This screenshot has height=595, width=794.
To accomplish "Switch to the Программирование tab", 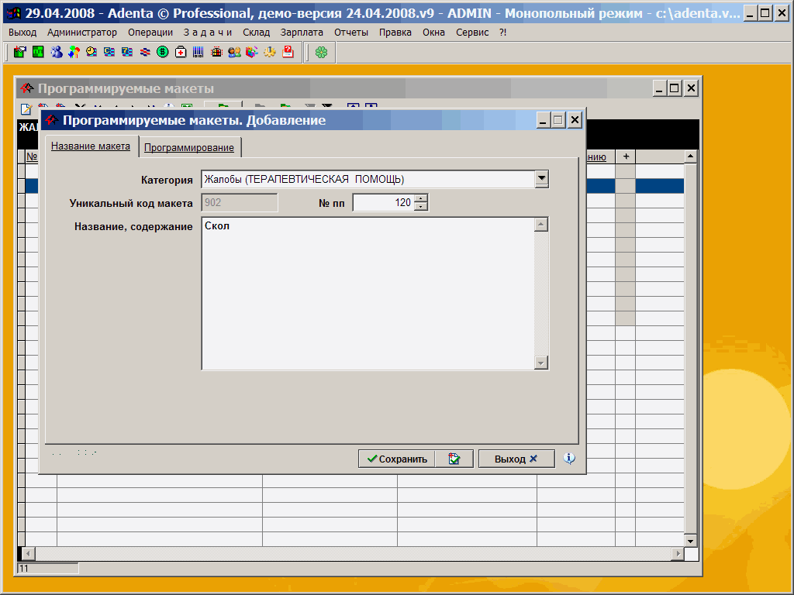I will [x=189, y=147].
